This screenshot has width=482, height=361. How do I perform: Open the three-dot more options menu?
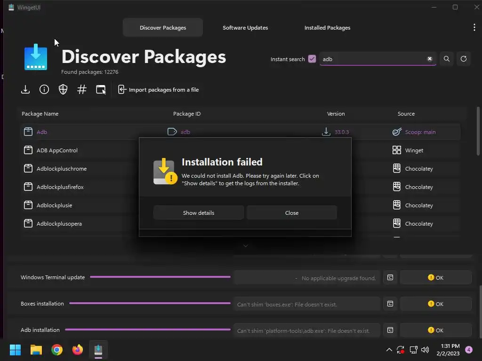click(x=474, y=28)
